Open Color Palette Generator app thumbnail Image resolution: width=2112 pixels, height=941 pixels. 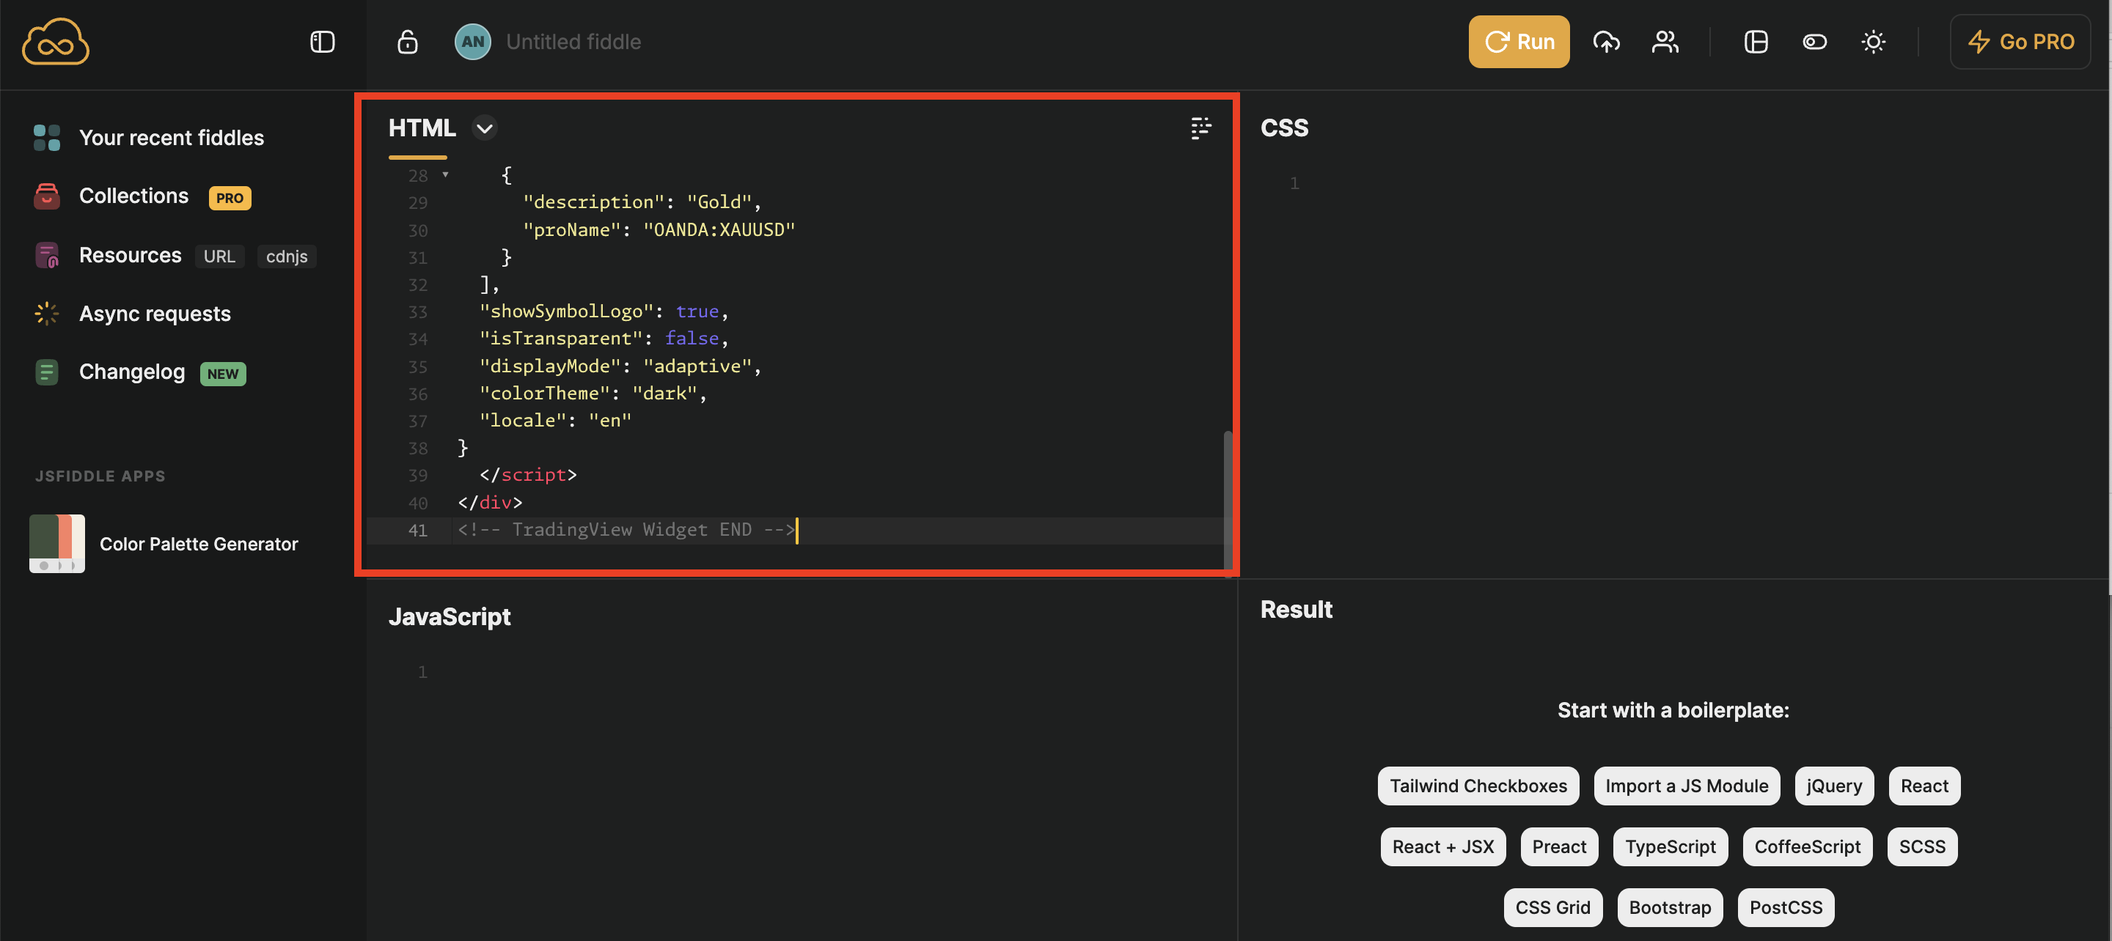click(57, 544)
